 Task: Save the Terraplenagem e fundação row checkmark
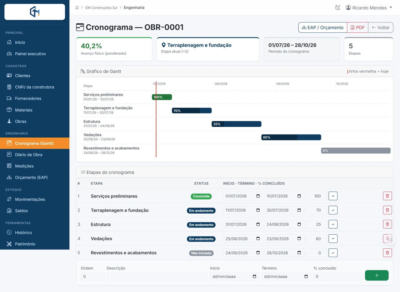333,210
